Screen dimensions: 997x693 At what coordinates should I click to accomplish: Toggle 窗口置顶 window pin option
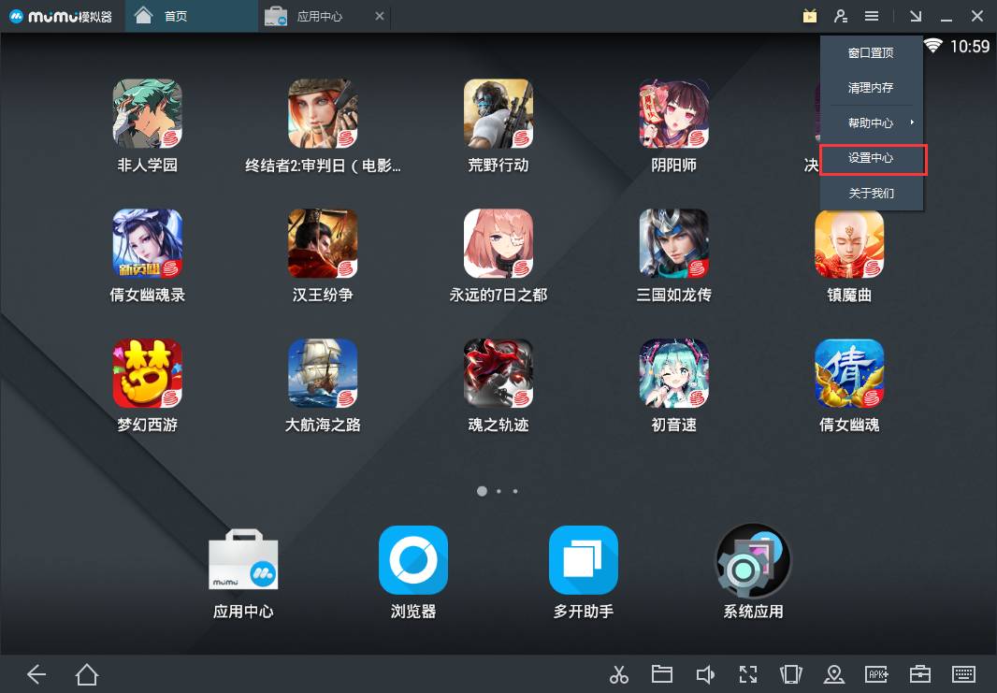click(x=871, y=53)
